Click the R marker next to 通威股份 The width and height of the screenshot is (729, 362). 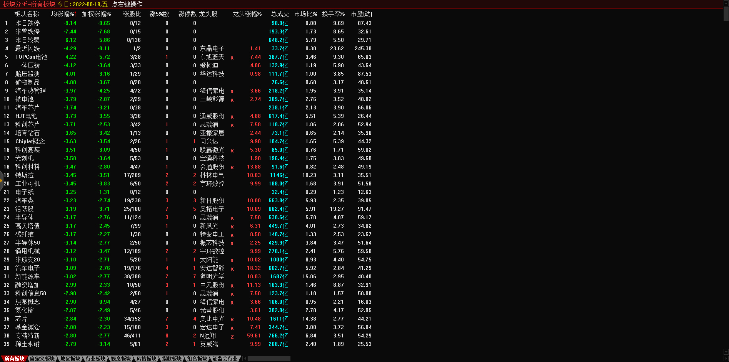(232, 117)
